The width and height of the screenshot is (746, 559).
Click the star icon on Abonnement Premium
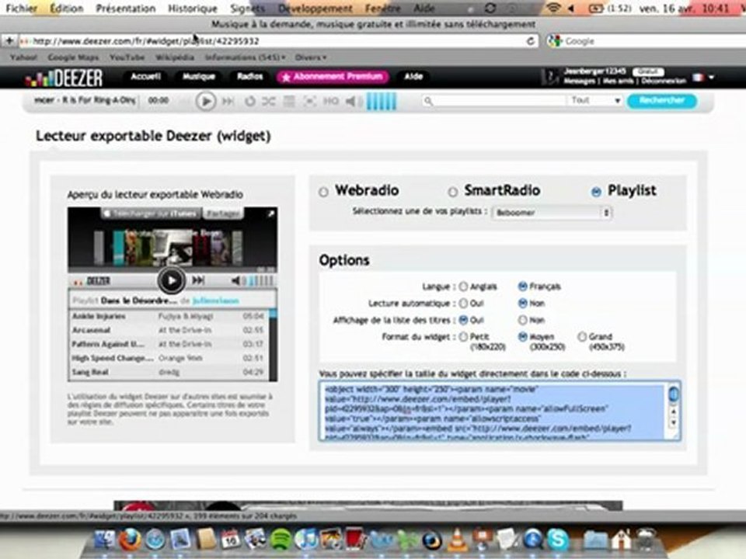coord(285,77)
